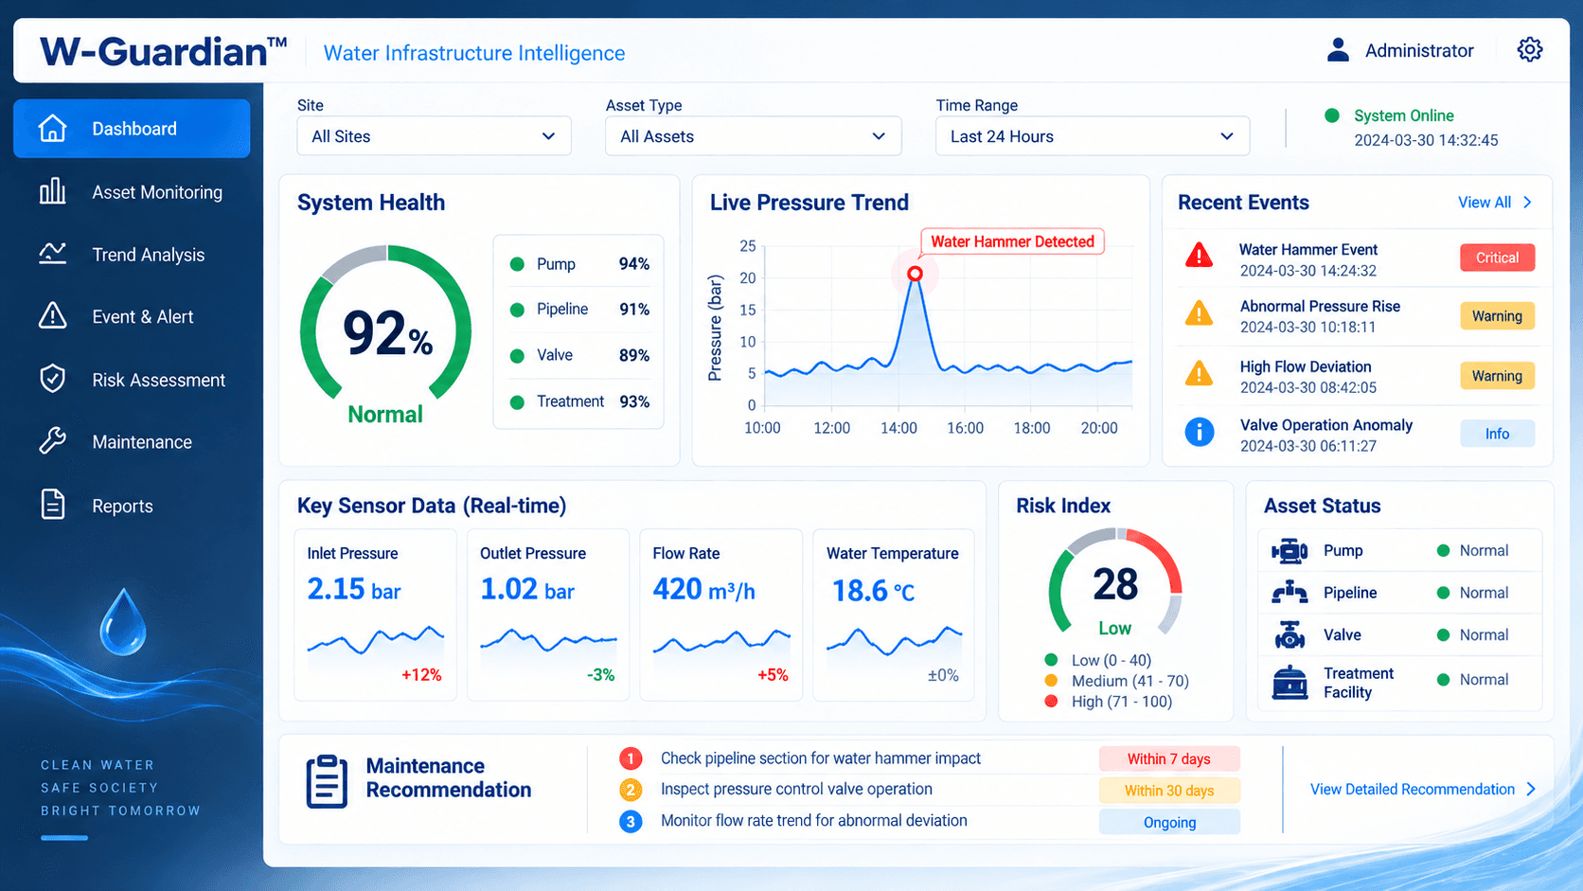Viewport: 1583px width, 891px height.
Task: Click the water droplet logo in sidebar
Action: [x=123, y=622]
